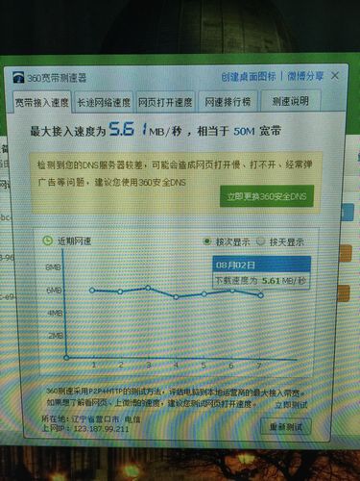Click the 8MB axis label
This screenshot has height=481, width=360.
point(53,267)
